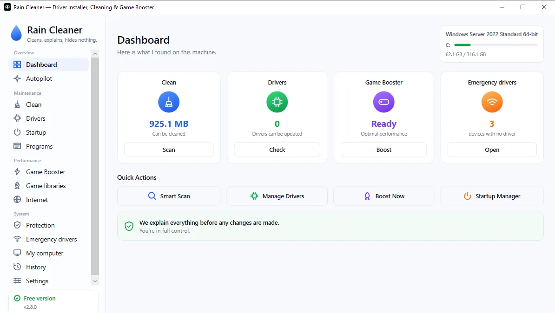Click the v2.8.0 version text
555x313 pixels.
pyautogui.click(x=30, y=307)
